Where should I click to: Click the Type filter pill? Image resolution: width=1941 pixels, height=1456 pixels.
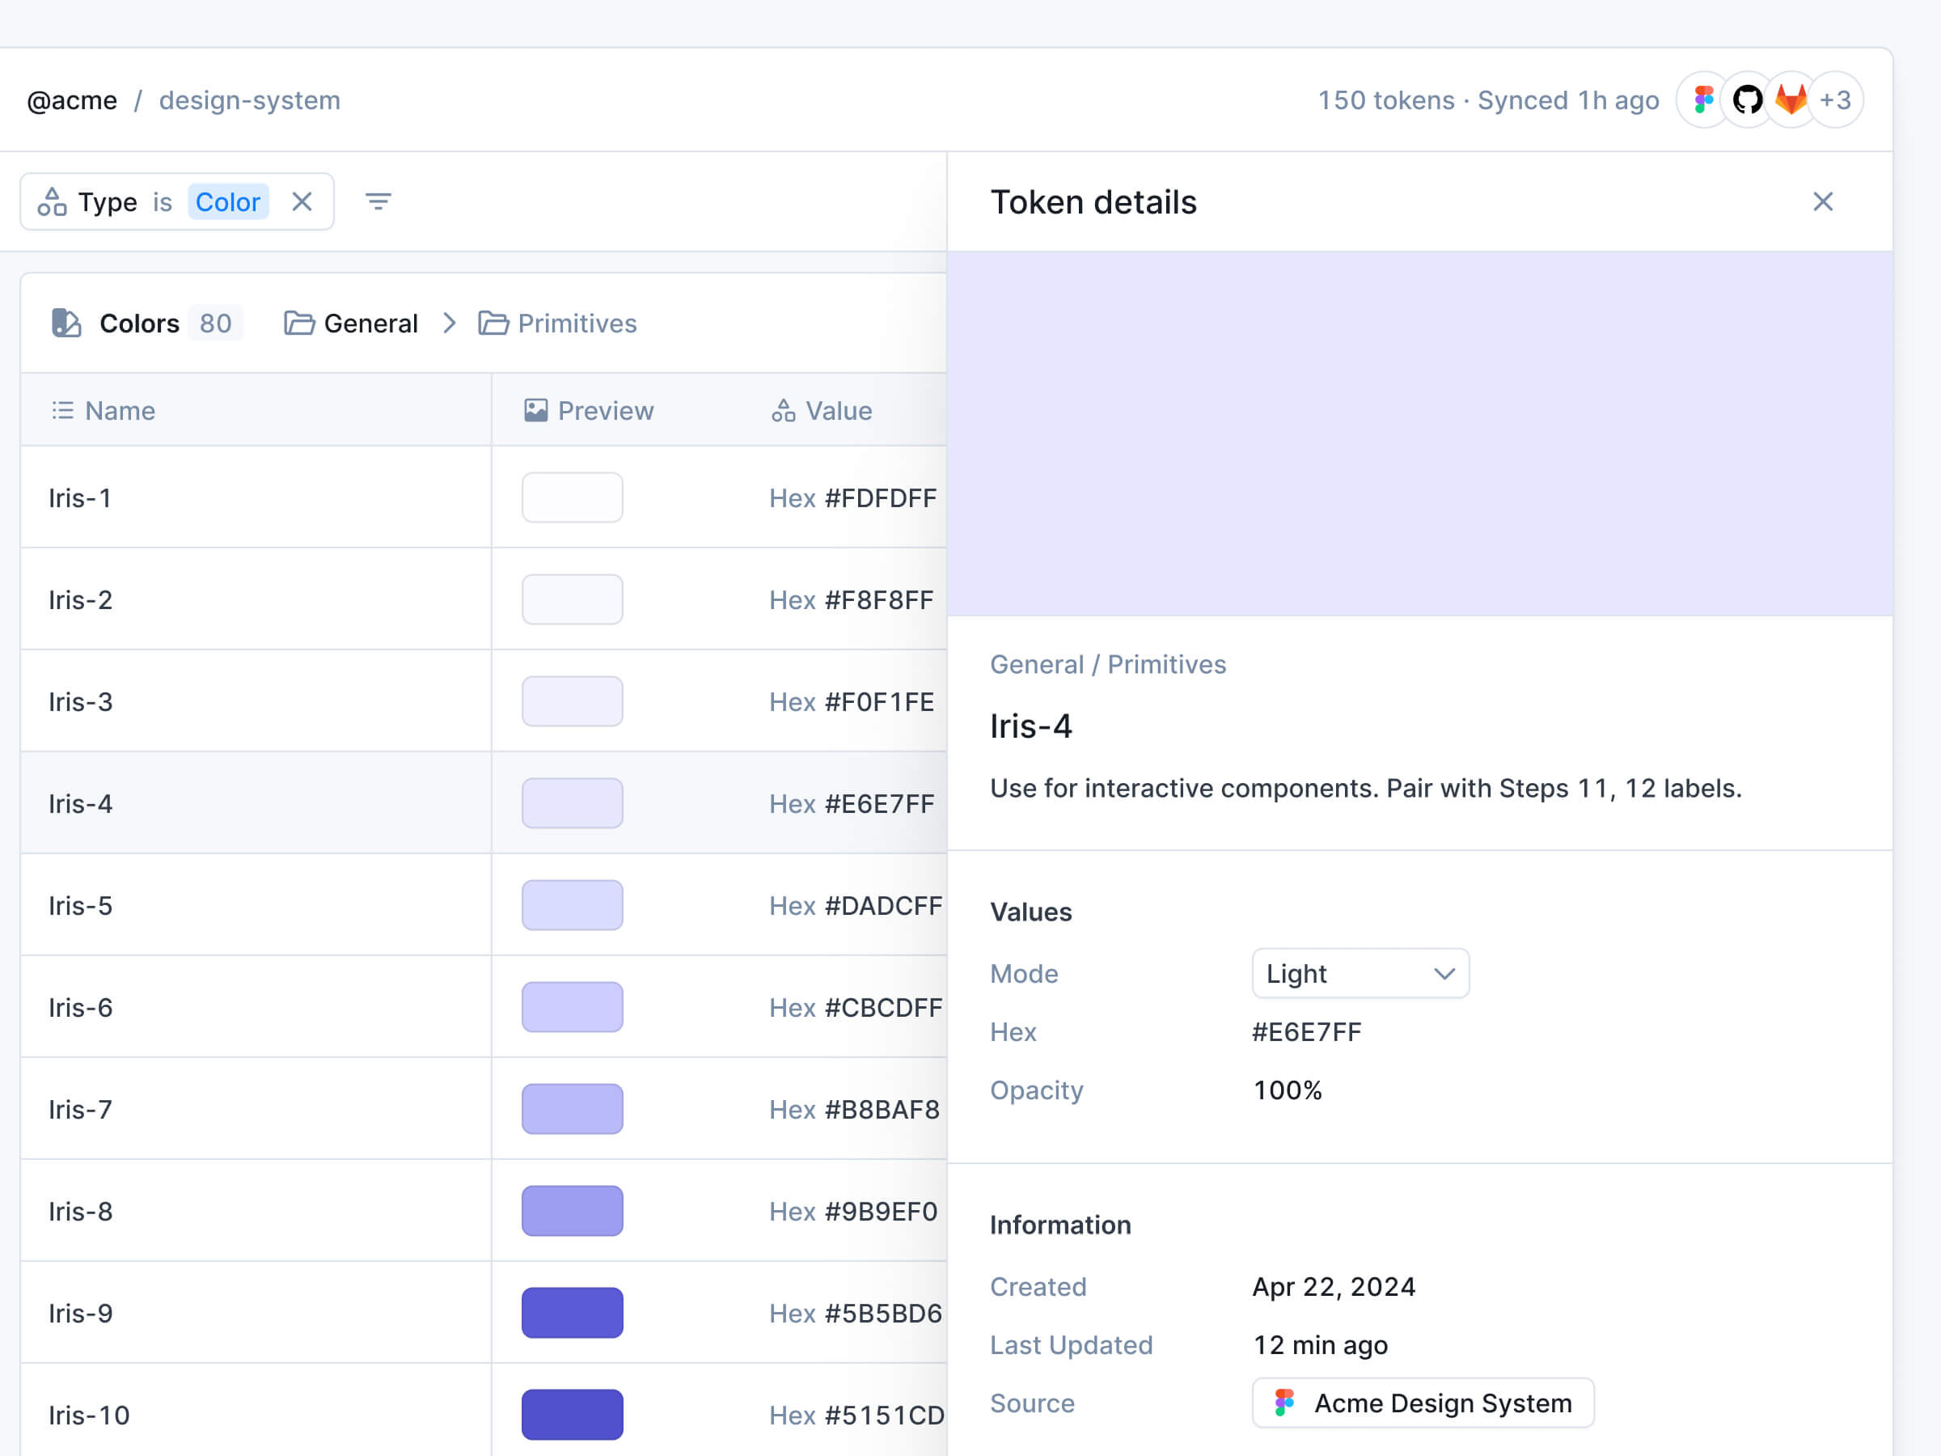tap(107, 201)
